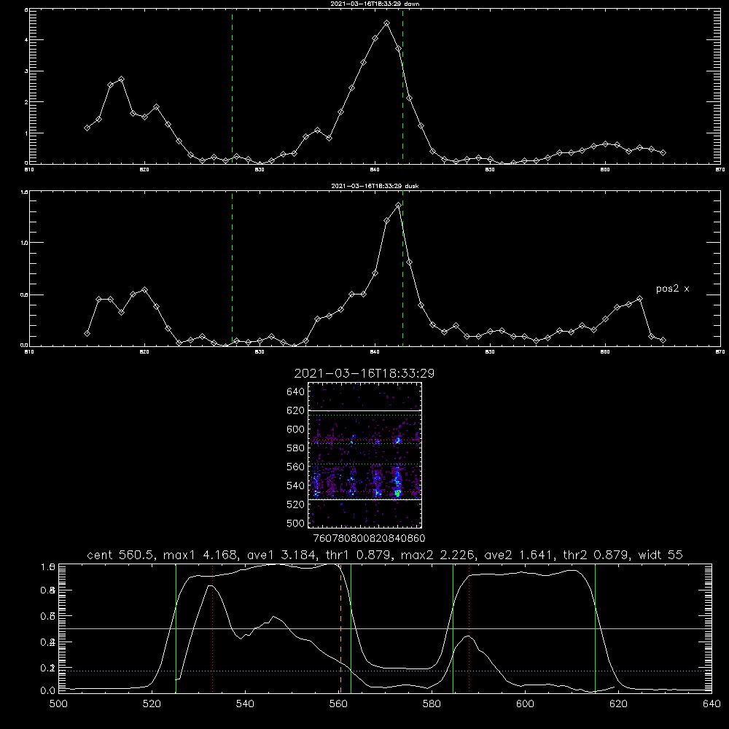This screenshot has height=729, width=729.
Task: Click the green vertical line near 525 in the bottom plot
Action: coord(176,628)
